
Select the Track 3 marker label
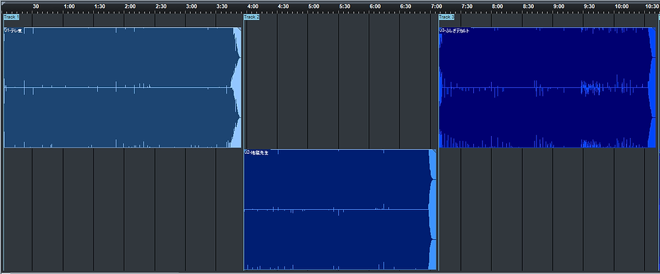[x=447, y=17]
